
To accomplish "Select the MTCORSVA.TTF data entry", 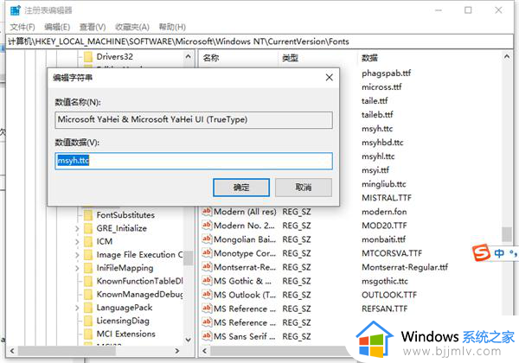I will (x=392, y=253).
